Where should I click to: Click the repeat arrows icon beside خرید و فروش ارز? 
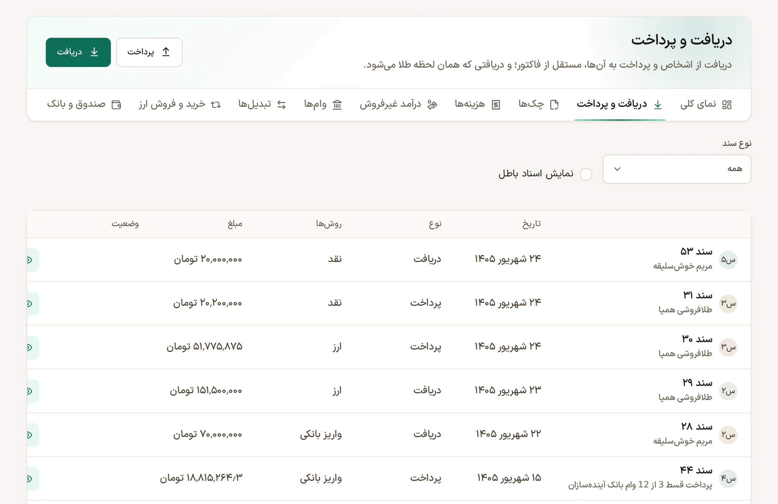click(x=216, y=105)
